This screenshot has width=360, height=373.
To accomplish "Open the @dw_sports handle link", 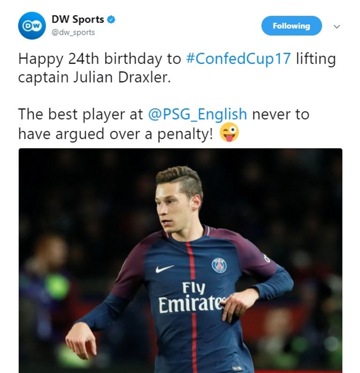I will [x=73, y=32].
